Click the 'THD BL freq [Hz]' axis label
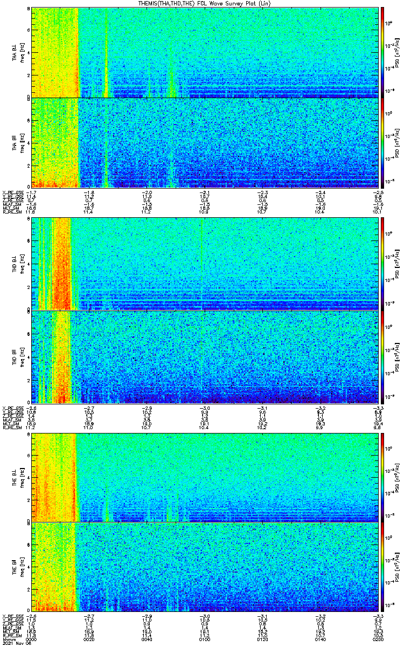404x647 pixels. pos(17,264)
